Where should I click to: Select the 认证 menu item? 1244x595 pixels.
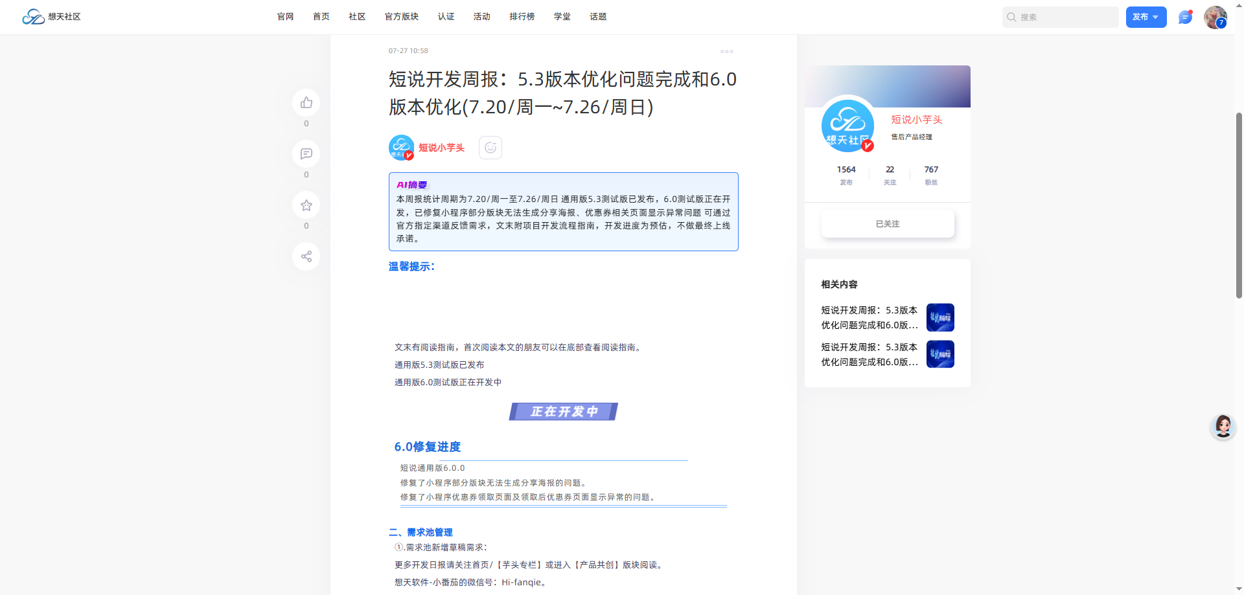(x=446, y=17)
